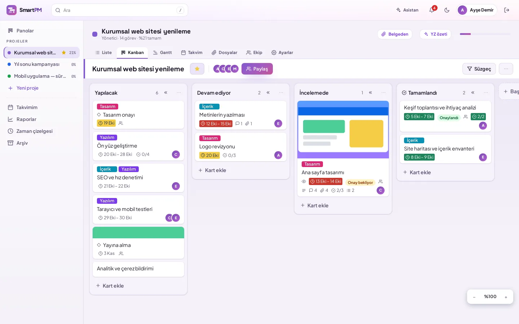Focus the Ara search field
This screenshot has height=324, width=519.
(x=120, y=10)
